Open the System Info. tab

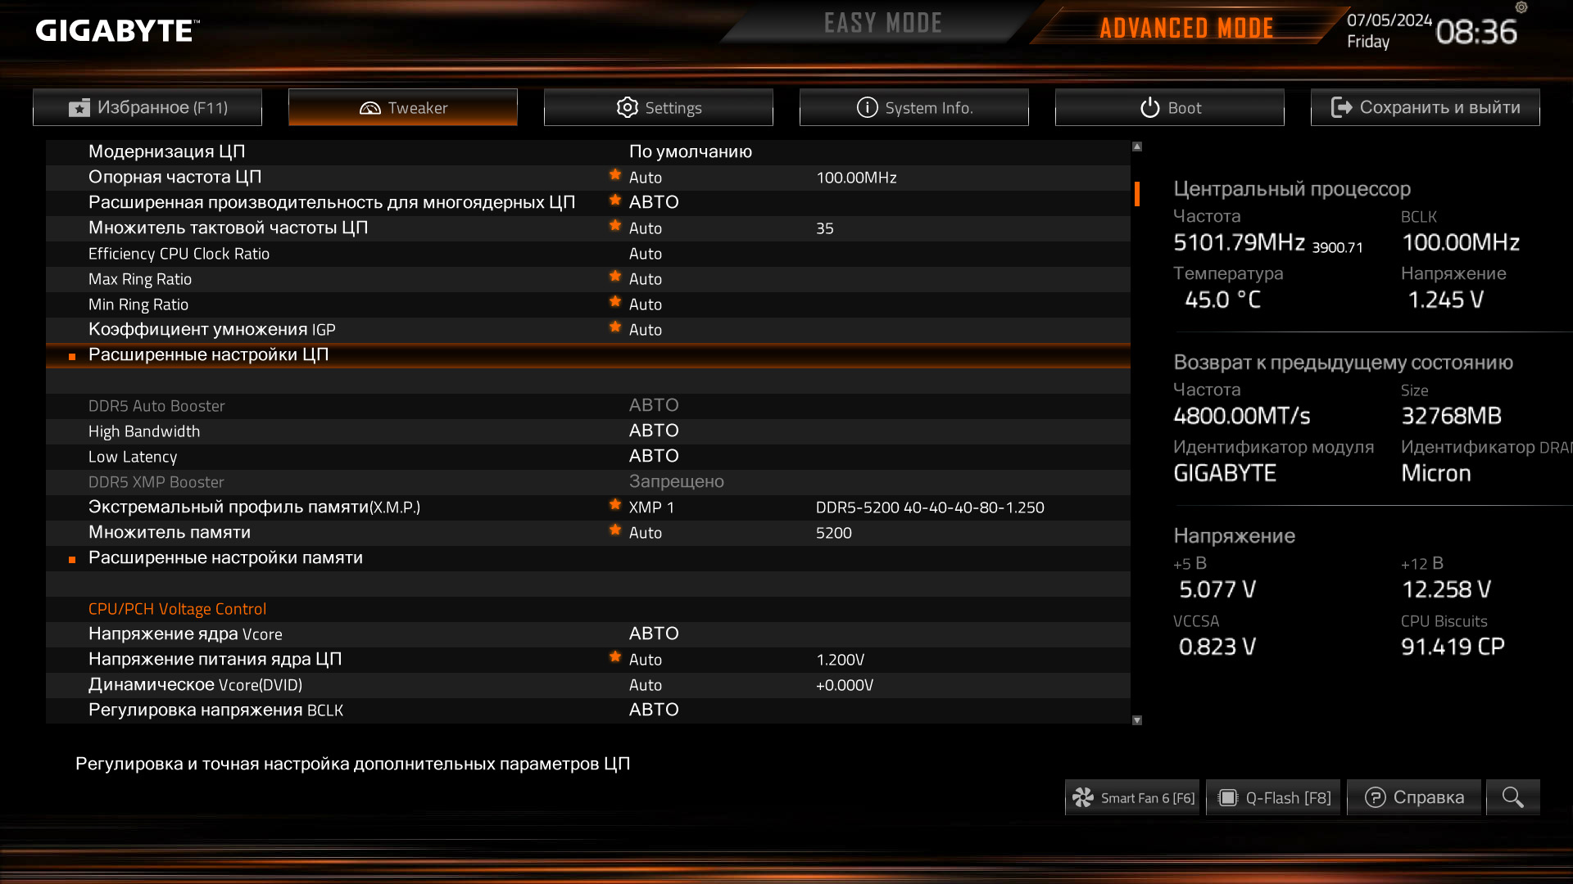coord(914,107)
